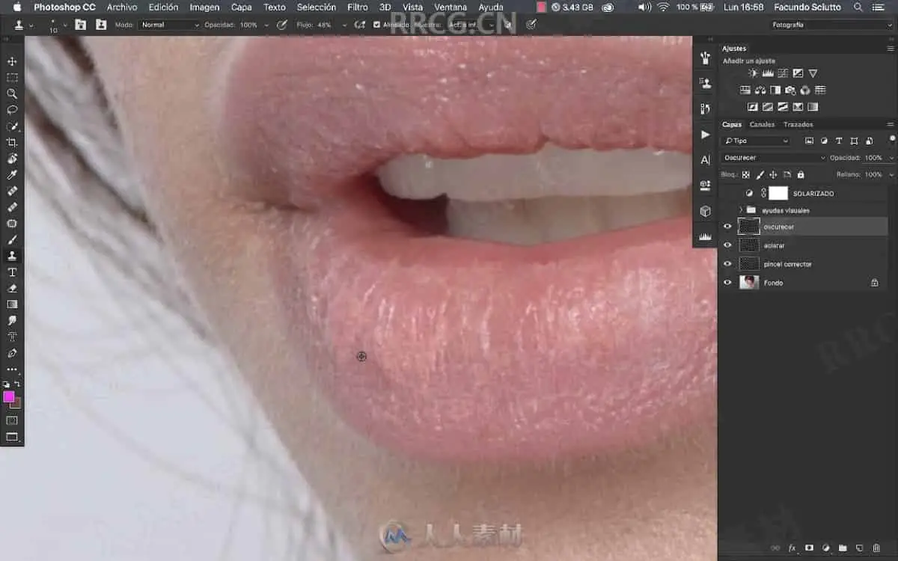Switch to the Canales tab

coord(762,124)
